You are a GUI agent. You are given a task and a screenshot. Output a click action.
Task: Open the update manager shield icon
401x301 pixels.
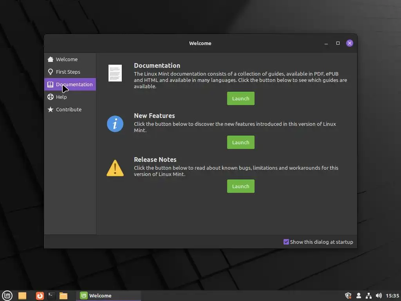tap(348, 296)
